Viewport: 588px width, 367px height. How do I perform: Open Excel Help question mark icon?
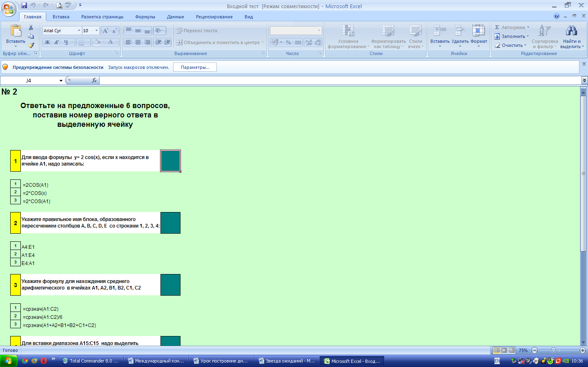pos(557,16)
